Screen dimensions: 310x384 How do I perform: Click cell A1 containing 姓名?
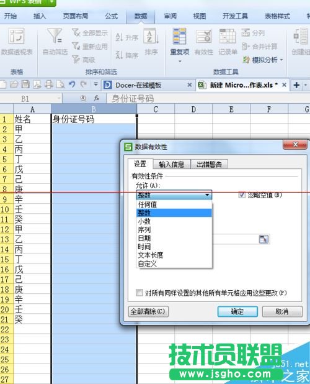click(32, 119)
